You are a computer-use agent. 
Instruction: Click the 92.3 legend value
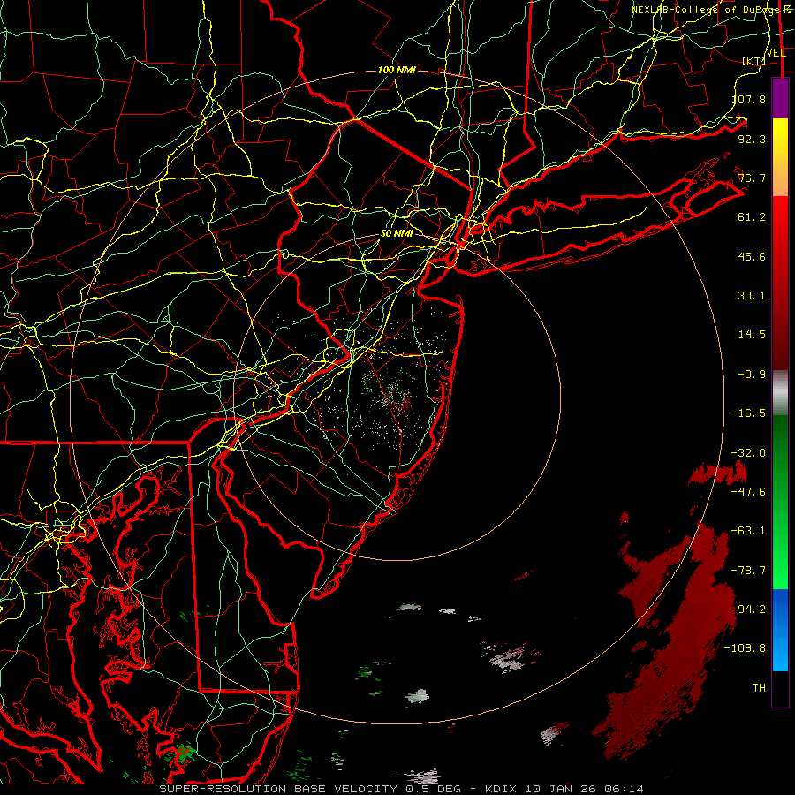click(752, 139)
